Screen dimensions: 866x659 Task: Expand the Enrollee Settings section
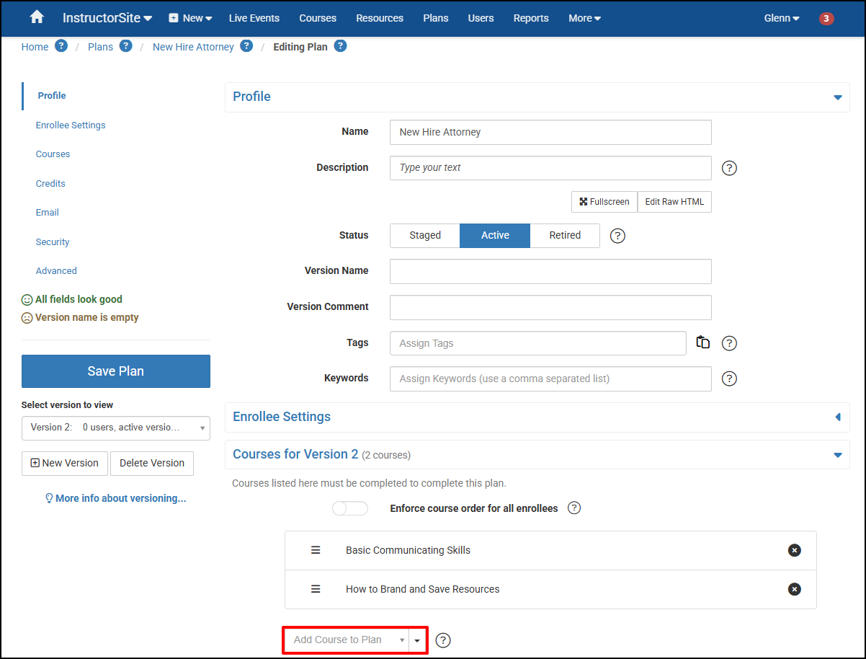(838, 417)
